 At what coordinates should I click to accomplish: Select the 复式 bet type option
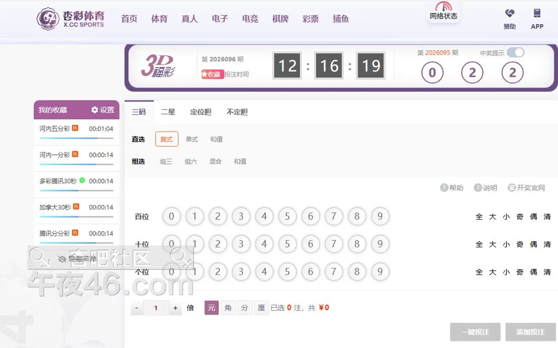point(167,139)
